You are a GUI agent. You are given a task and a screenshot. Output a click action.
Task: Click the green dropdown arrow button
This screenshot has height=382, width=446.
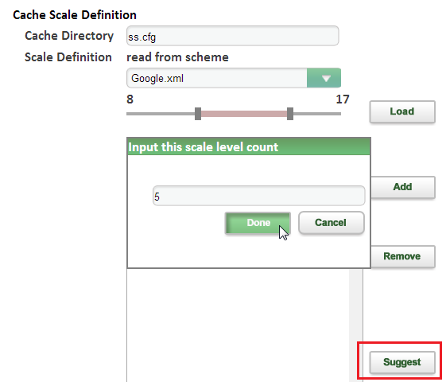tap(324, 78)
